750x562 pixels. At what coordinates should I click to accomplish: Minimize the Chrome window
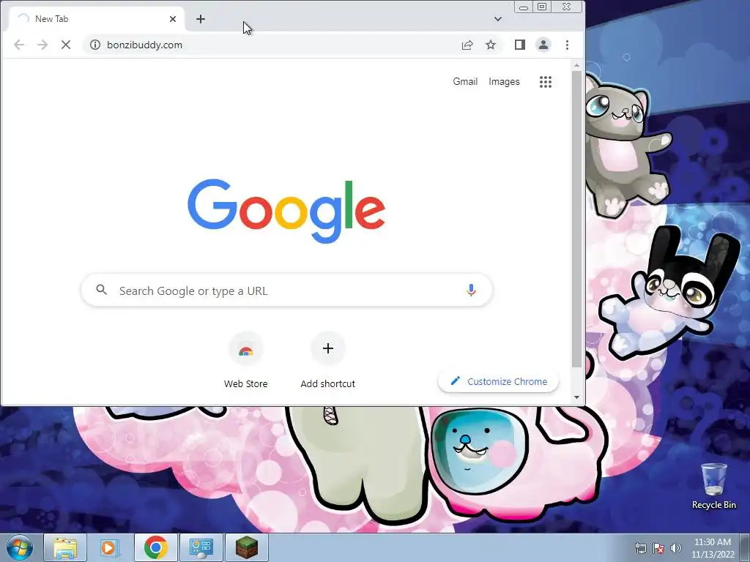point(524,7)
